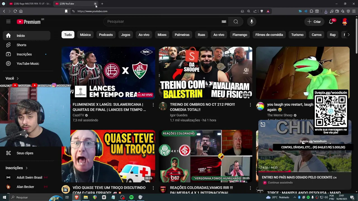Open options menu for Véio Quase Teve video
Viewport: 358px width, 201px height.
(x=153, y=188)
